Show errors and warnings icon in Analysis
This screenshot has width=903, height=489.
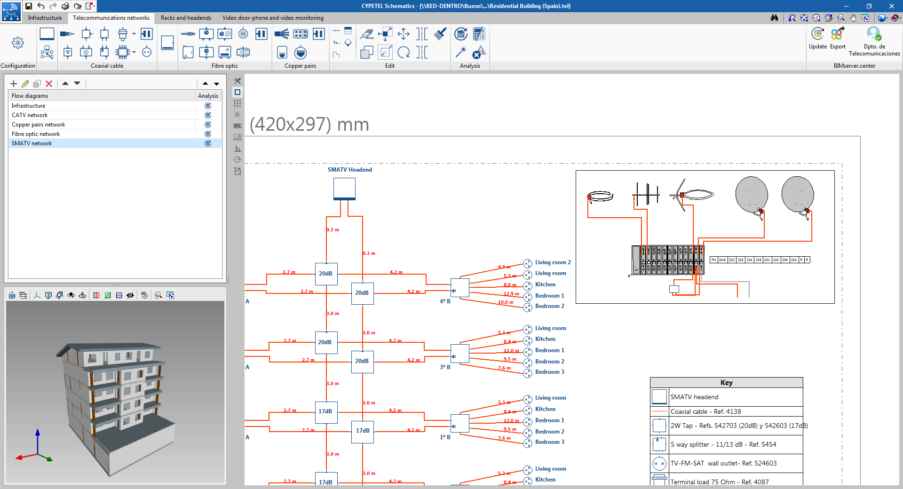pyautogui.click(x=479, y=52)
